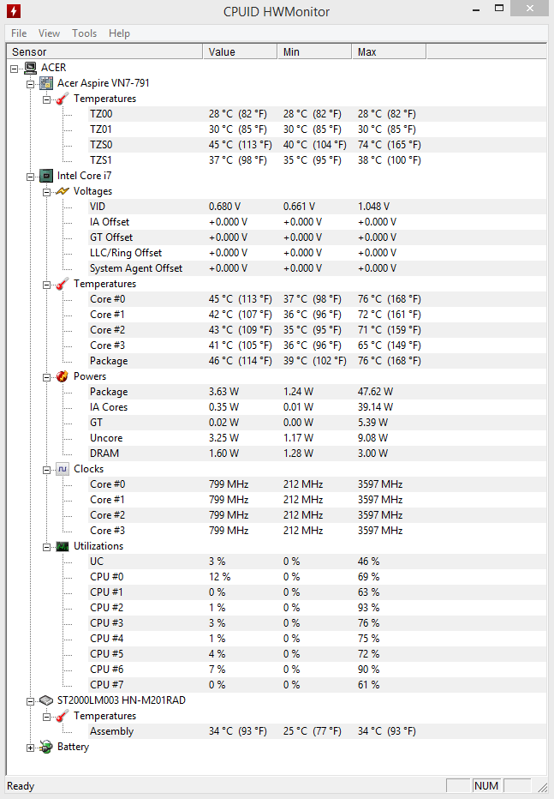The height and width of the screenshot is (799, 554).
Task: Click the Utilizations graph icon
Action: pos(62,546)
